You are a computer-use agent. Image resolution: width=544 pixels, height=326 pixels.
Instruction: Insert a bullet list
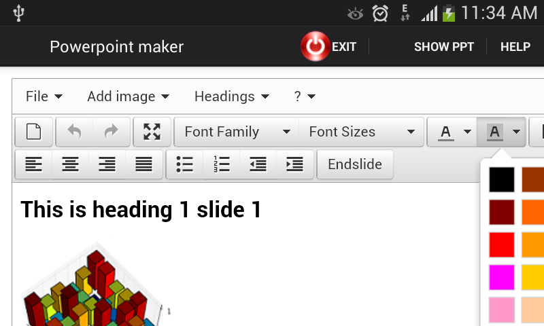point(184,164)
